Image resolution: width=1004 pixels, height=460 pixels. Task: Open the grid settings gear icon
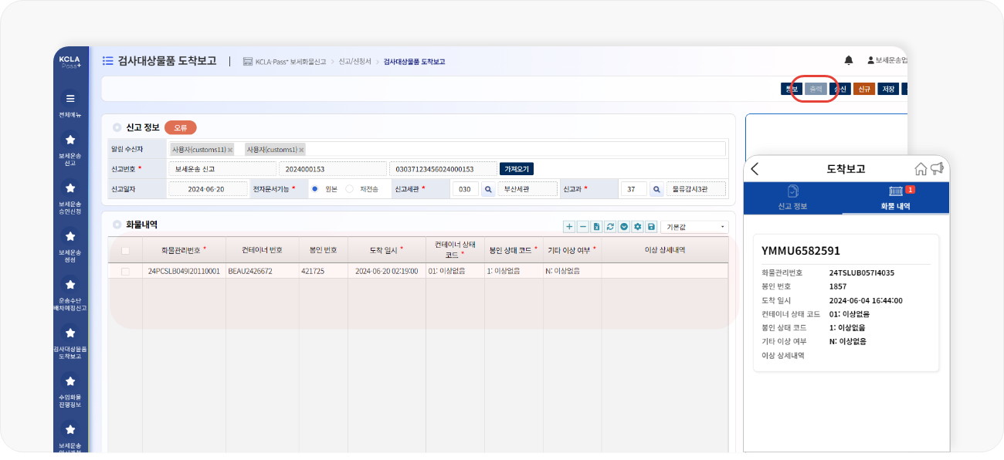tap(637, 226)
